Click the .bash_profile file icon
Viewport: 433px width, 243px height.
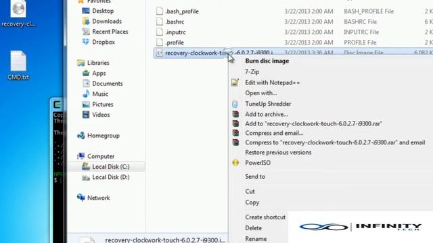[160, 11]
